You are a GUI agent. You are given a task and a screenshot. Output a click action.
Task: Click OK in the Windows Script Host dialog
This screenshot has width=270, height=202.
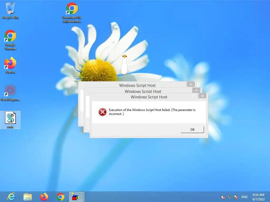[192, 129]
